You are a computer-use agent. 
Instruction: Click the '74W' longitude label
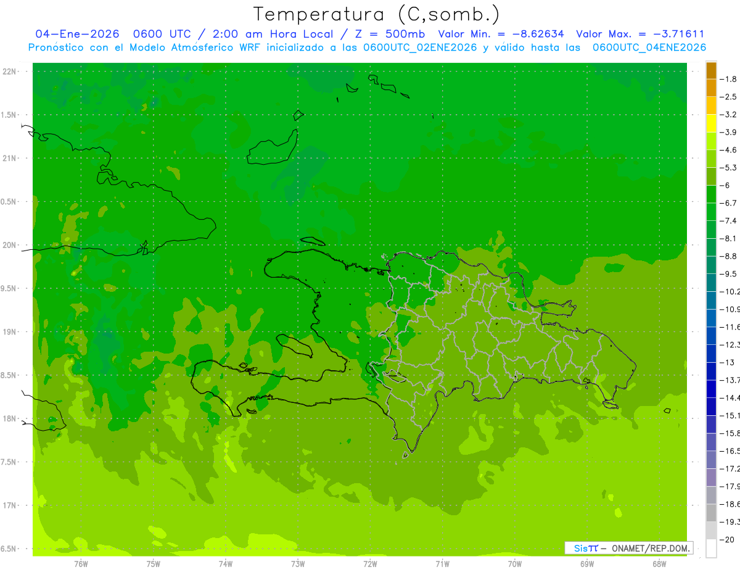(226, 563)
